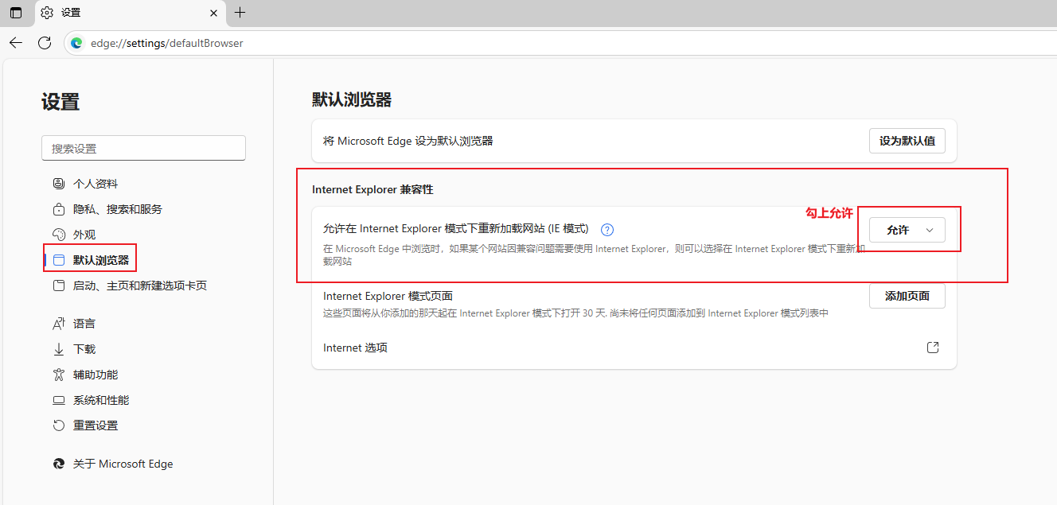Click the 重置设置 reset icon
1057x505 pixels.
coord(58,425)
